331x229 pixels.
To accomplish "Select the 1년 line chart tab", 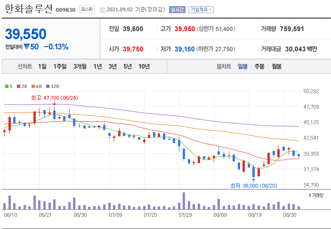I will coord(98,66).
